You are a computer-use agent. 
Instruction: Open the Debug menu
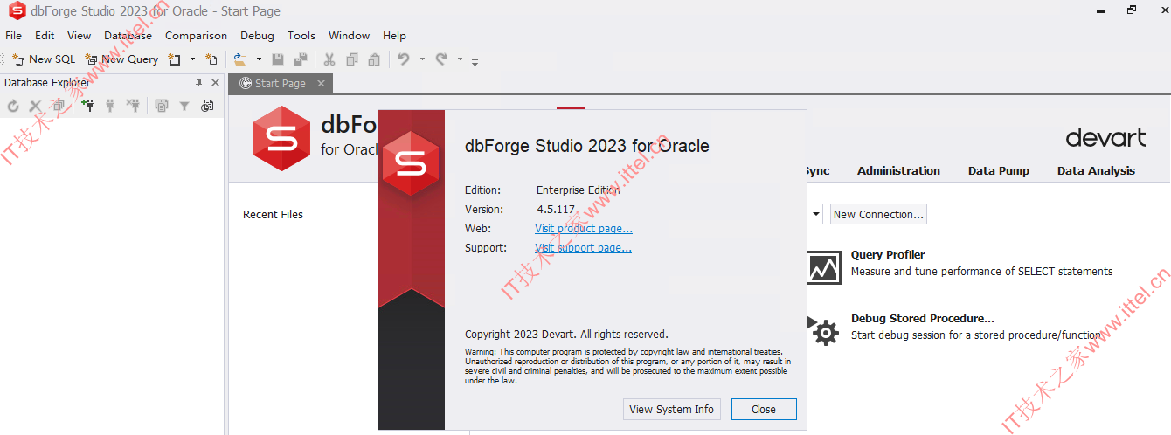[x=257, y=36]
